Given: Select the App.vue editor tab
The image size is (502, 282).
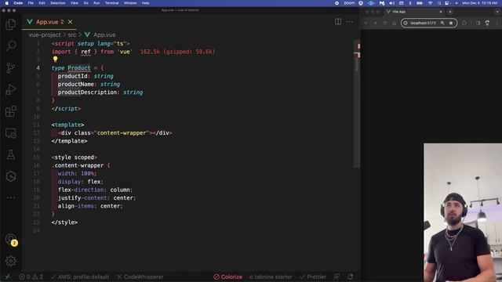Looking at the screenshot, I should click(x=49, y=22).
